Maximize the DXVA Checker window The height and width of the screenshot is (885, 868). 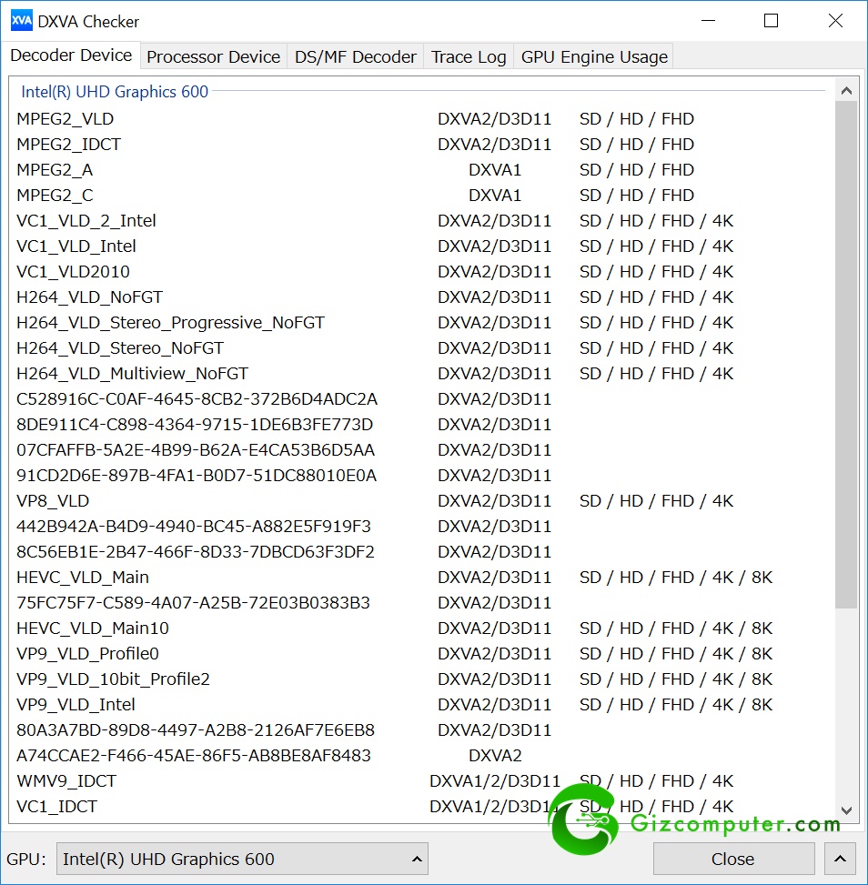pyautogui.click(x=771, y=21)
